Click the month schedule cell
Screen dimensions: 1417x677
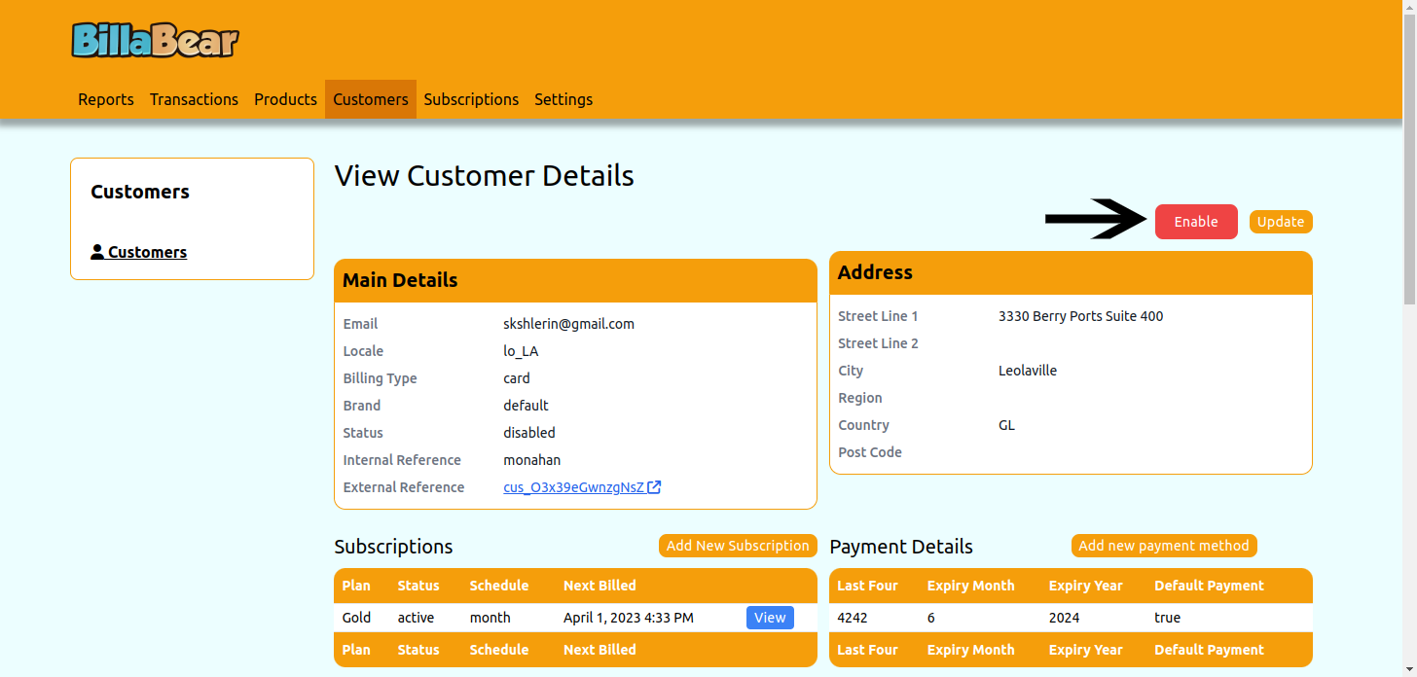click(x=490, y=618)
